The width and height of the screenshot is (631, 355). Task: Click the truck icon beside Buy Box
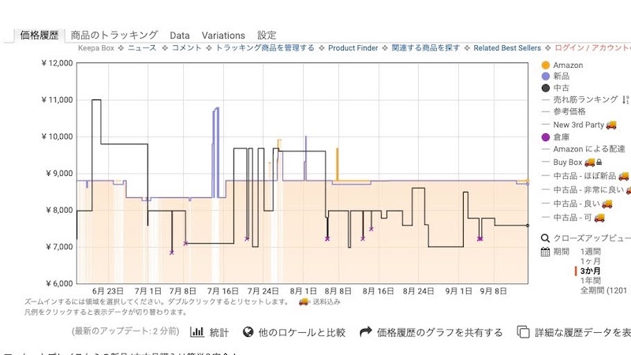(589, 163)
